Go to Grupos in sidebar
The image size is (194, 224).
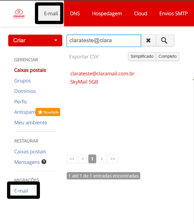(23, 81)
